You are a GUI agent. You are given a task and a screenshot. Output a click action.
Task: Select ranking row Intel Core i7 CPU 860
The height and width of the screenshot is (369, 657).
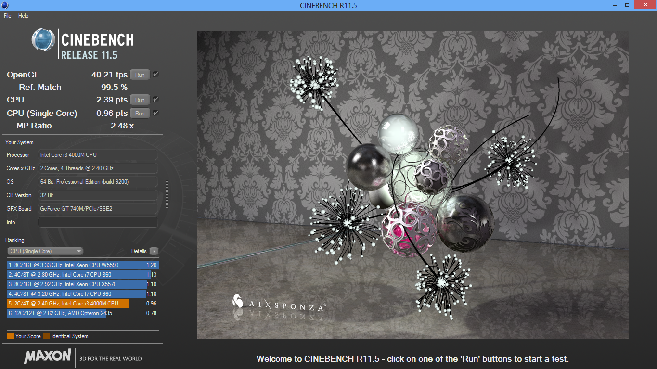coord(82,275)
